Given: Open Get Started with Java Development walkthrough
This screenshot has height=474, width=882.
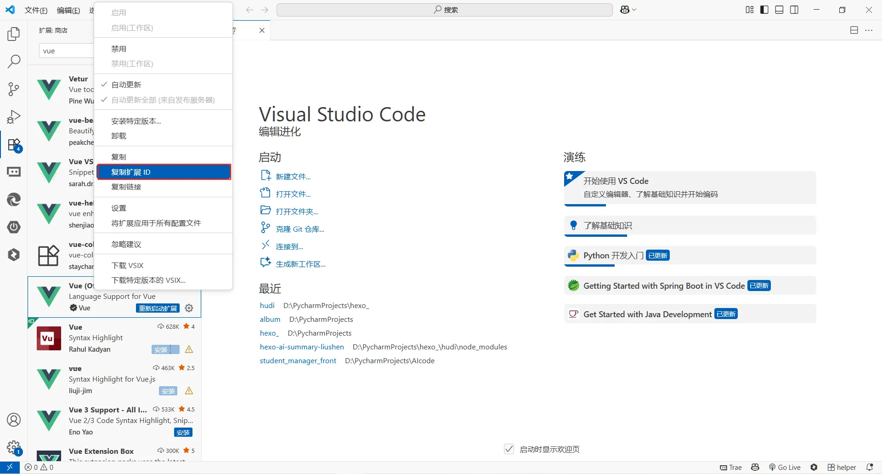Looking at the screenshot, I should tap(690, 314).
